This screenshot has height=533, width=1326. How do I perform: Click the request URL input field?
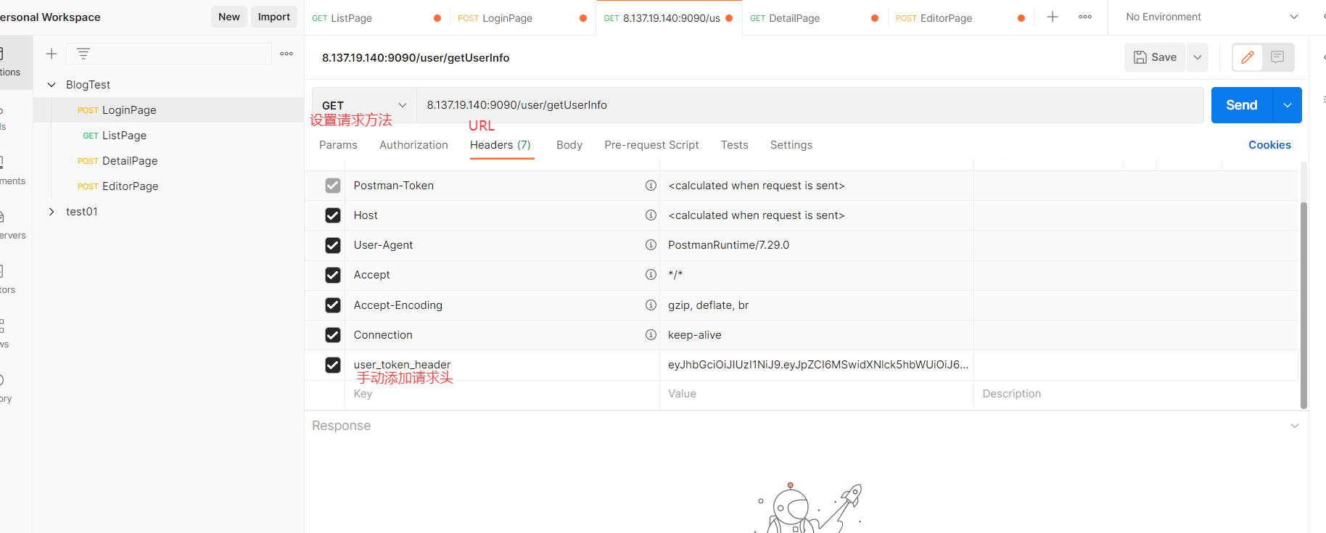pyautogui.click(x=810, y=105)
